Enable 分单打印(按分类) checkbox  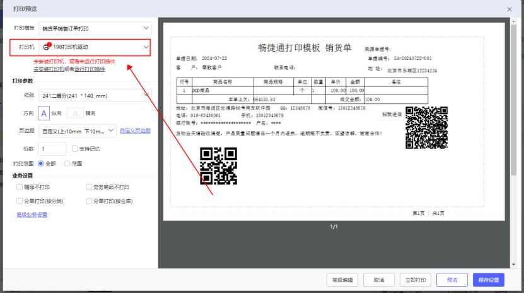coord(20,201)
